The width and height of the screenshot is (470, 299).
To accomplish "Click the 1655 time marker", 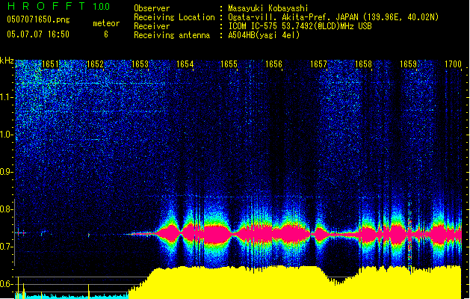I will tap(229, 64).
